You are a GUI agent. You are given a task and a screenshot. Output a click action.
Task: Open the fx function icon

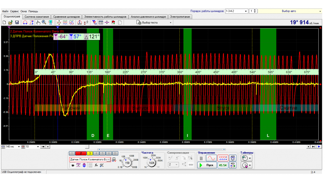pyautogui.click(x=96, y=165)
